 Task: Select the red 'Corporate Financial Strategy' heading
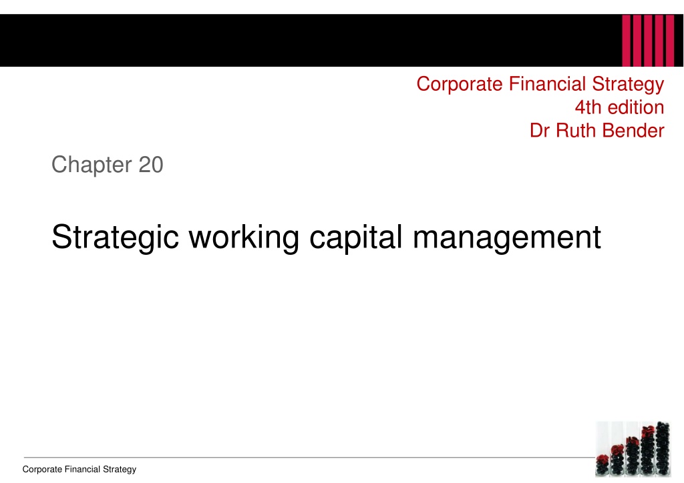(x=540, y=84)
